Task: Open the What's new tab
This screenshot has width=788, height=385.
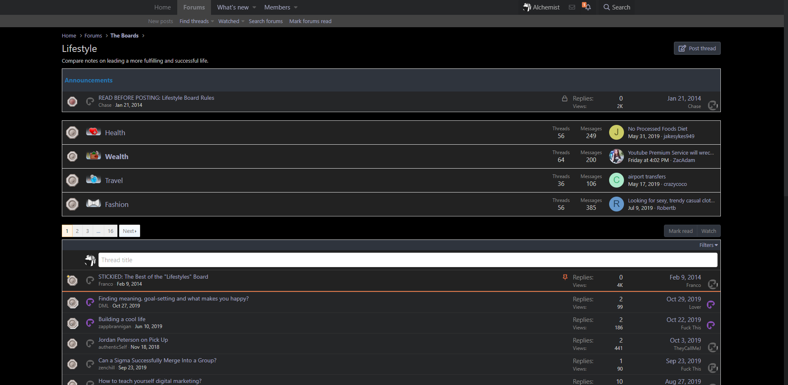Action: pos(233,7)
